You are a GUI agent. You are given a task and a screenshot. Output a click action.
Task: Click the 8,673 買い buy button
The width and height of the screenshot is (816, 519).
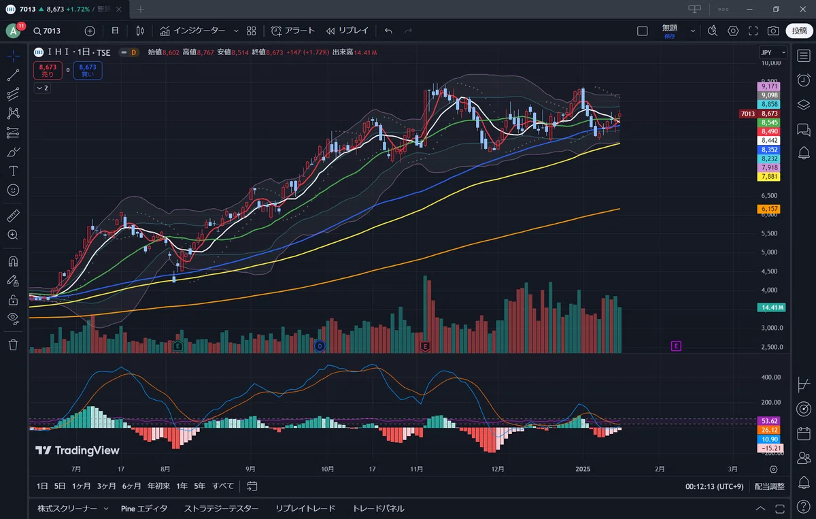88,71
